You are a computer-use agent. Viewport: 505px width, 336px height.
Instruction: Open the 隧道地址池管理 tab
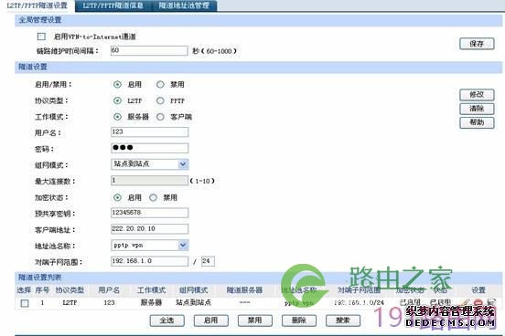[x=184, y=5]
